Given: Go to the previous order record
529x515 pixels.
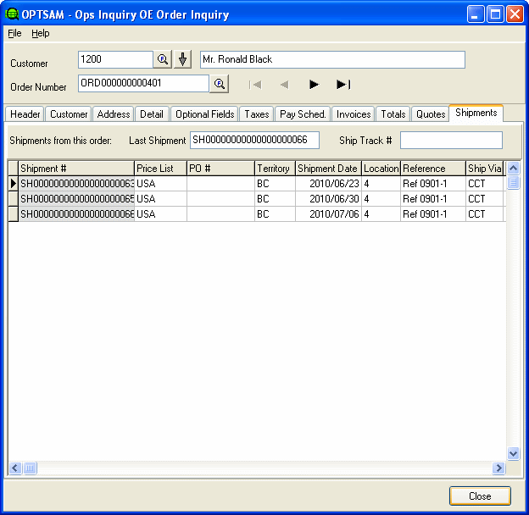Looking at the screenshot, I should coord(284,84).
